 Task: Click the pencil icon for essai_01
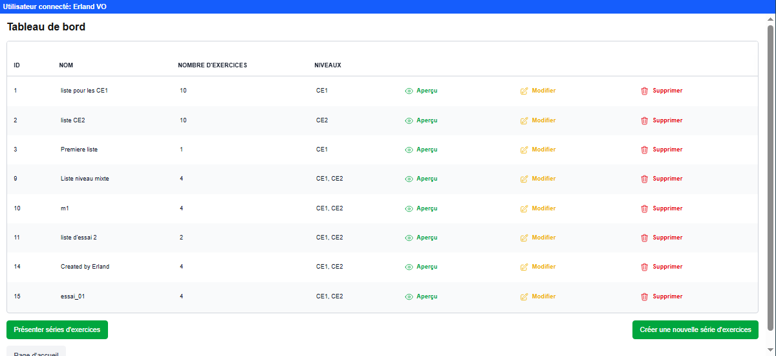tap(524, 297)
